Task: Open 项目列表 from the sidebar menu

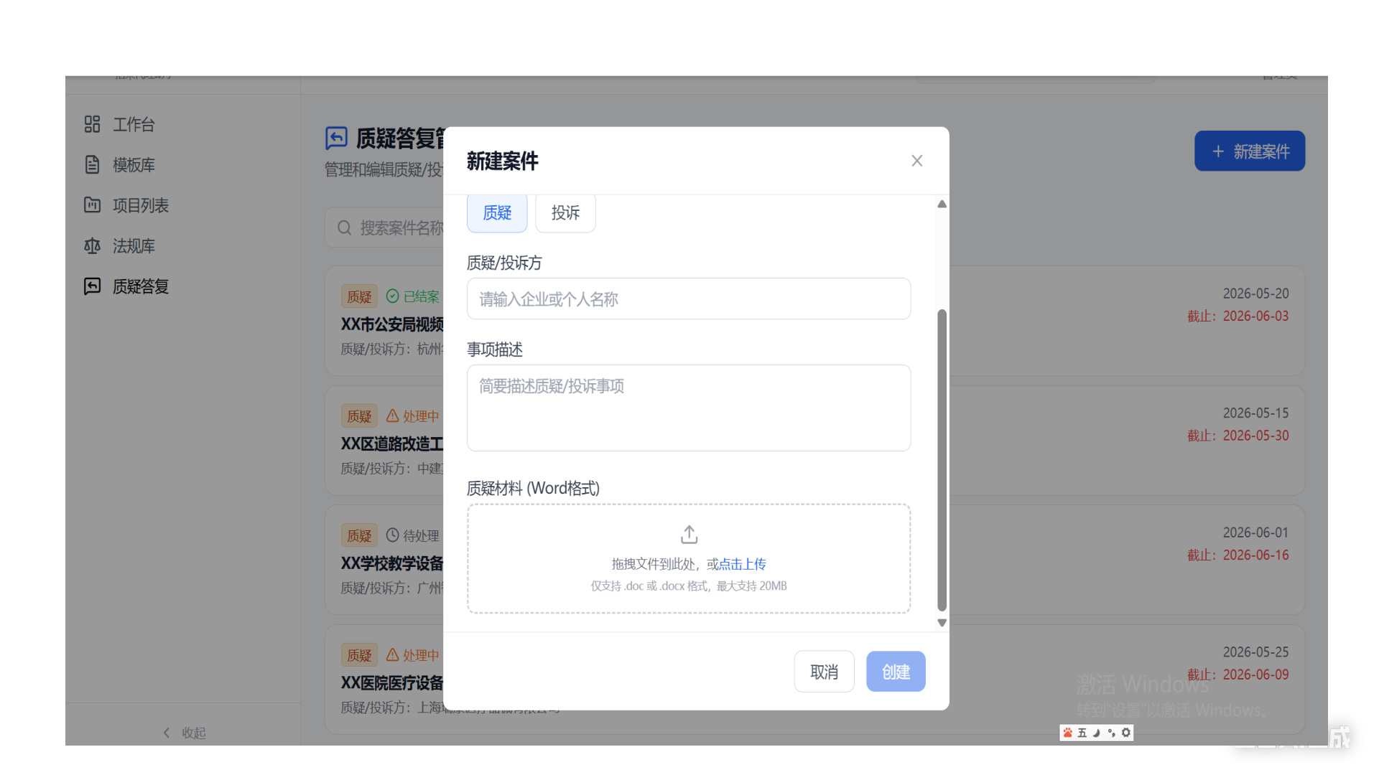Action: tap(141, 205)
